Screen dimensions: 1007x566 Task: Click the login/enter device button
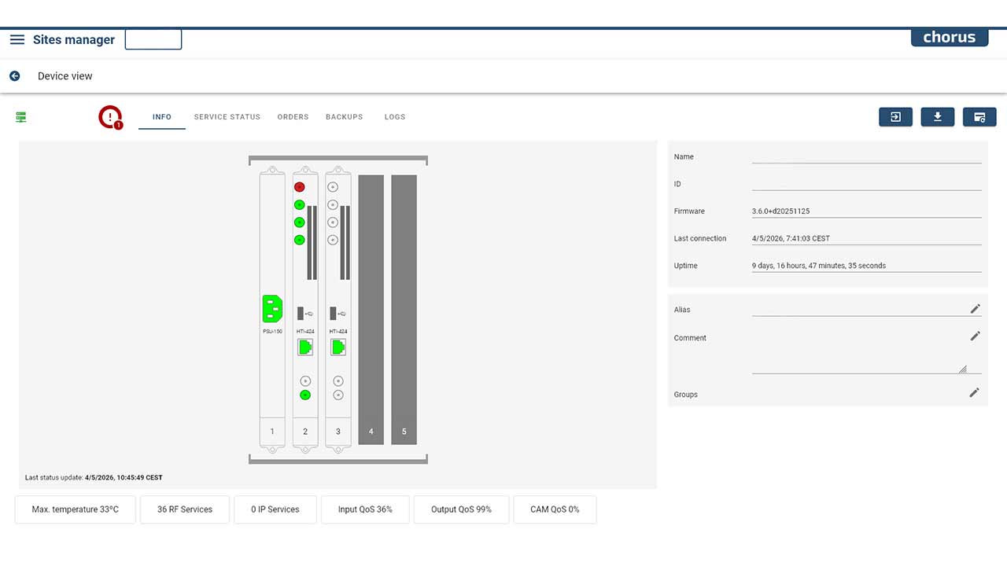click(x=895, y=117)
